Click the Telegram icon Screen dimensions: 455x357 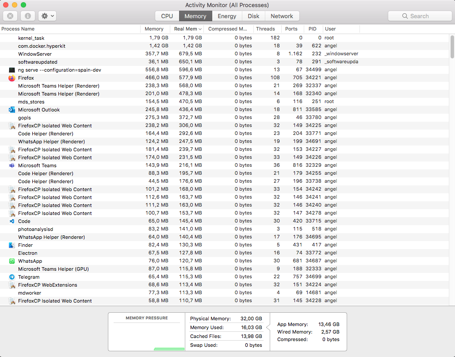point(12,277)
